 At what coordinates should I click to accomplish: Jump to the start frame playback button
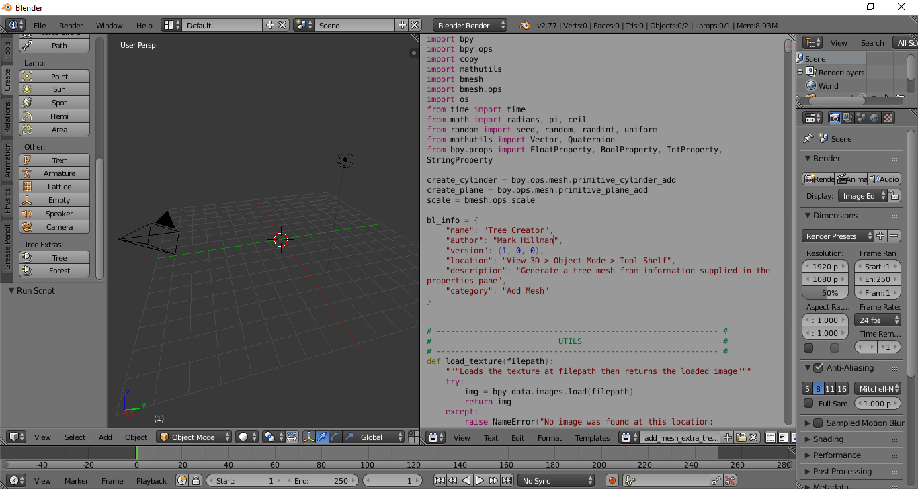pos(440,480)
